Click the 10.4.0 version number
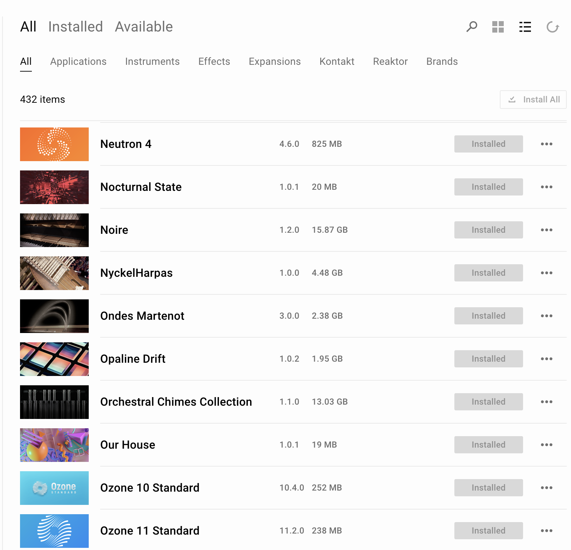Image resolution: width=571 pixels, height=550 pixels. pyautogui.click(x=292, y=488)
